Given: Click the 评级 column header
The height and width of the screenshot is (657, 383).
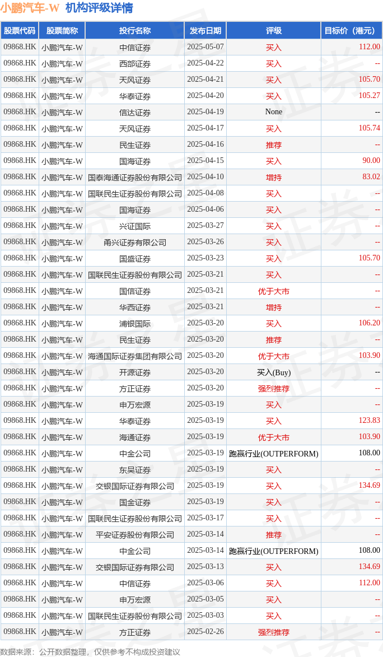Looking at the screenshot, I should (274, 31).
